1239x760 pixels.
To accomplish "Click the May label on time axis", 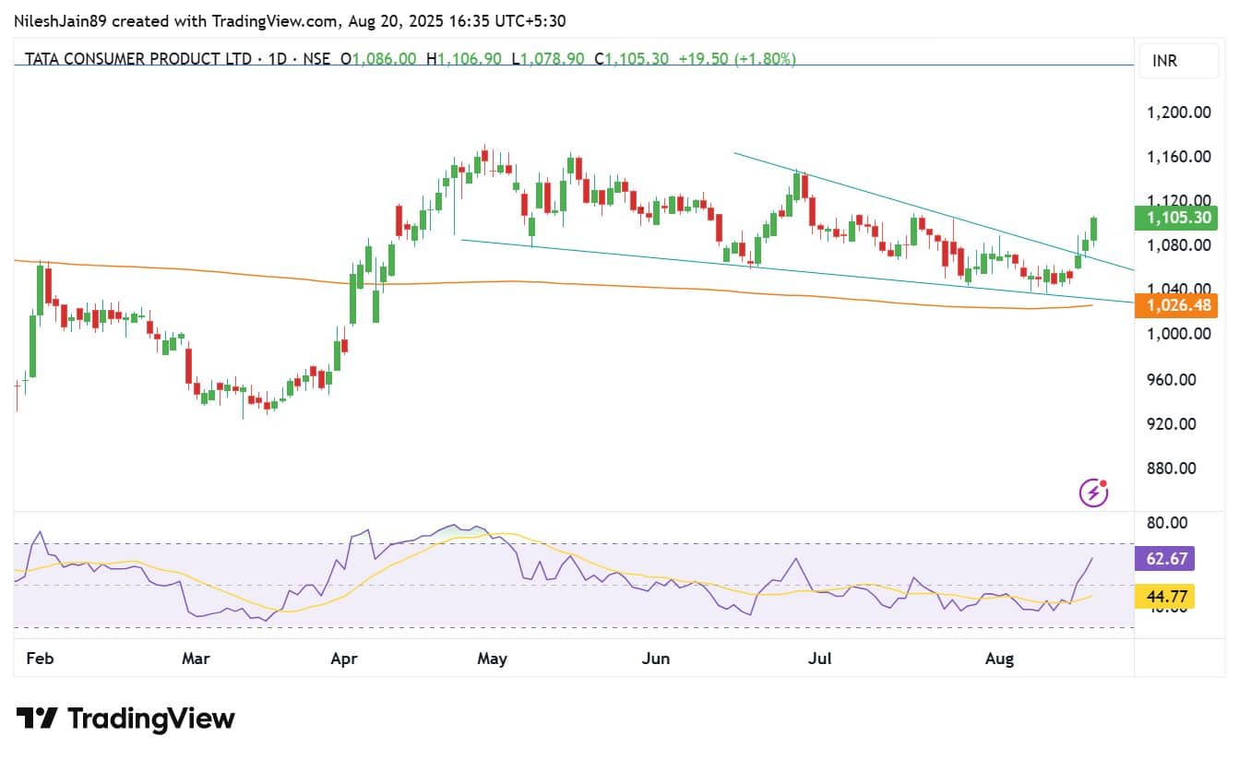I will tap(493, 659).
